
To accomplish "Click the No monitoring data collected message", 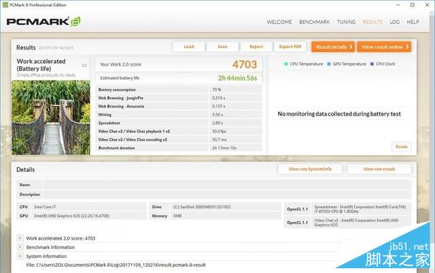I will pos(339,114).
